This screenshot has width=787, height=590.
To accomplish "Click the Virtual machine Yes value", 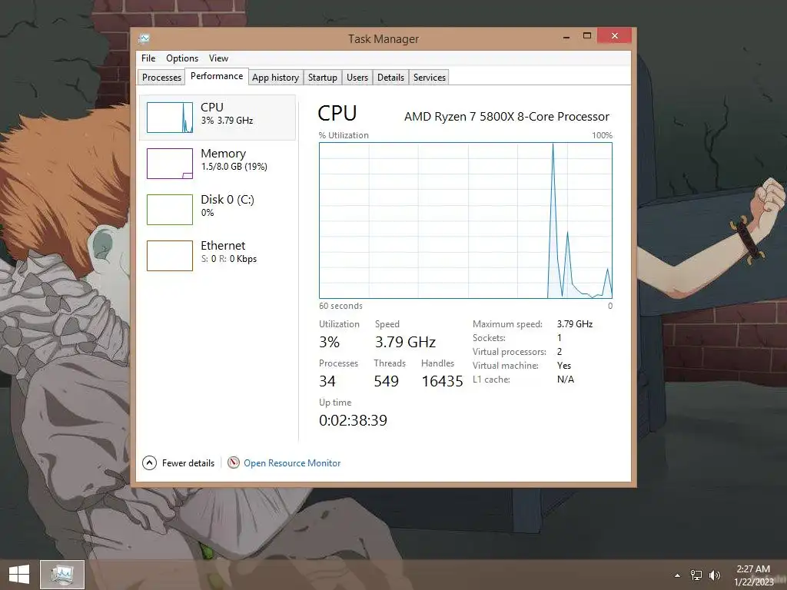I will pyautogui.click(x=564, y=366).
